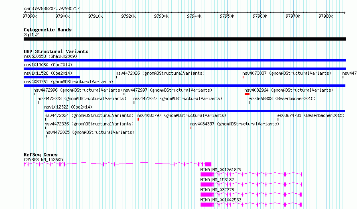Click the black 3q11.2 cytogenetic band
Screen dimensions: 357x209
coord(185,39)
